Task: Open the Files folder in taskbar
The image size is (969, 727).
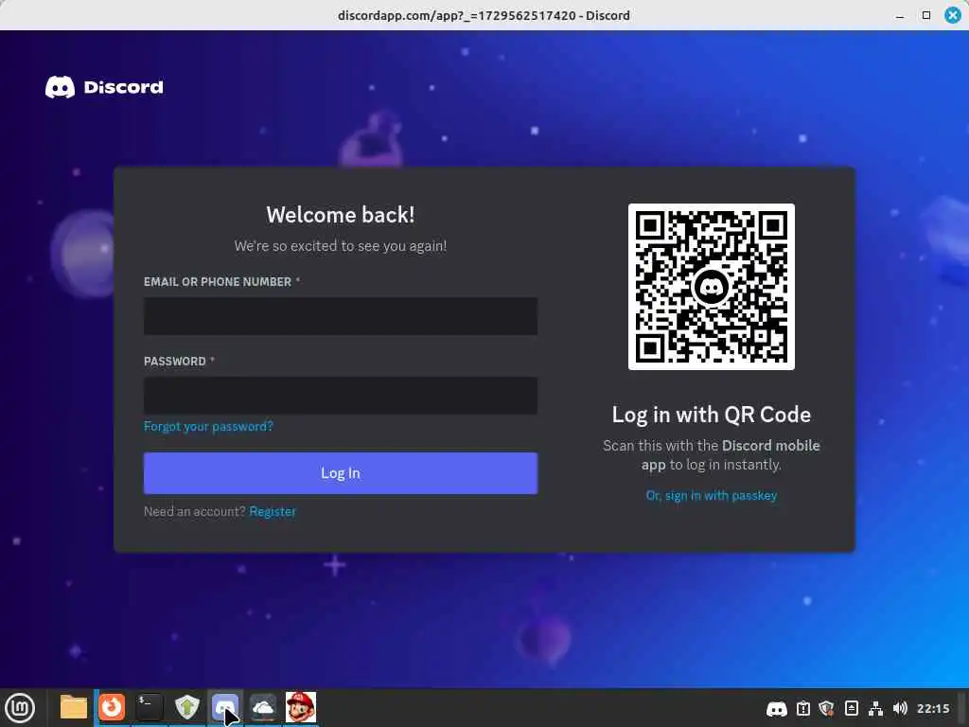Action: pos(74,707)
